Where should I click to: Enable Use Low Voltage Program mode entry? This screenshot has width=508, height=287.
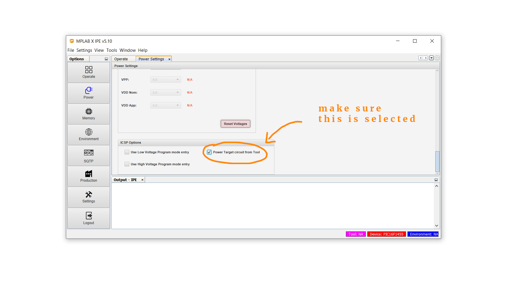tap(127, 152)
